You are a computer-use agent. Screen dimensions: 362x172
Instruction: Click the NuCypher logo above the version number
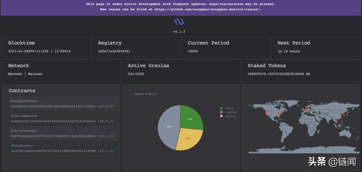click(179, 22)
